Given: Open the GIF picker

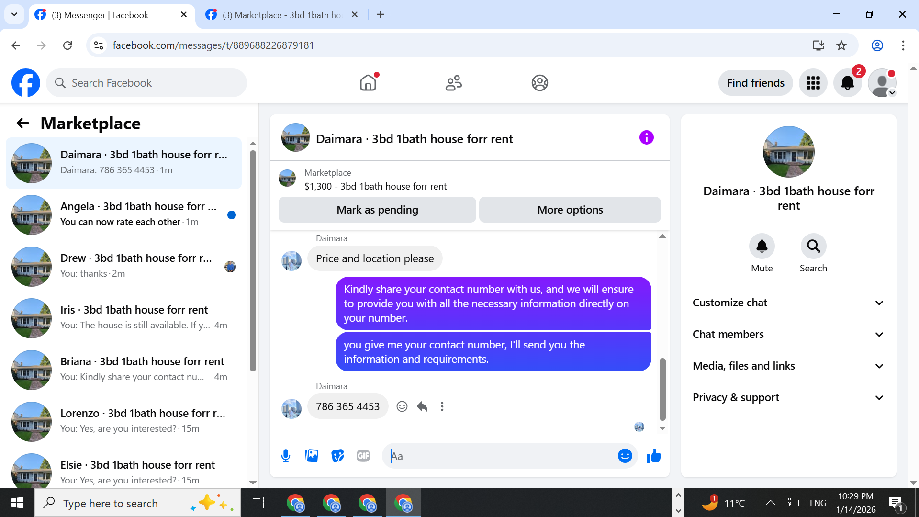Looking at the screenshot, I should pyautogui.click(x=363, y=456).
